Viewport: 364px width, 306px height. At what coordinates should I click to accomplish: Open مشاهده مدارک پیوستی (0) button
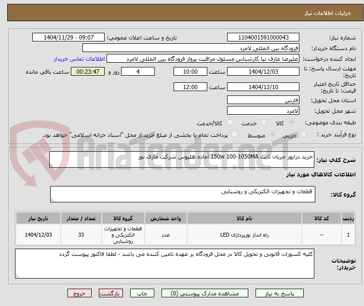click(x=205, y=293)
